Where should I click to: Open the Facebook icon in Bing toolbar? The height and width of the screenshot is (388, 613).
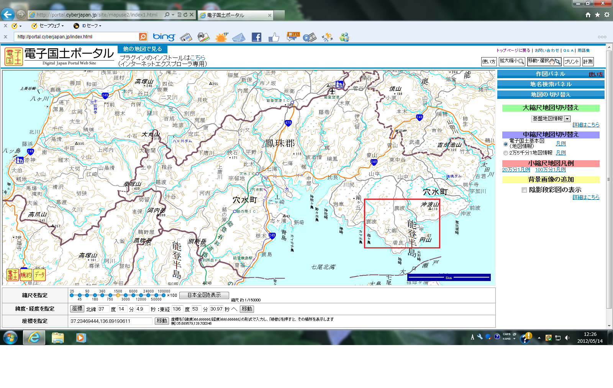tap(256, 37)
